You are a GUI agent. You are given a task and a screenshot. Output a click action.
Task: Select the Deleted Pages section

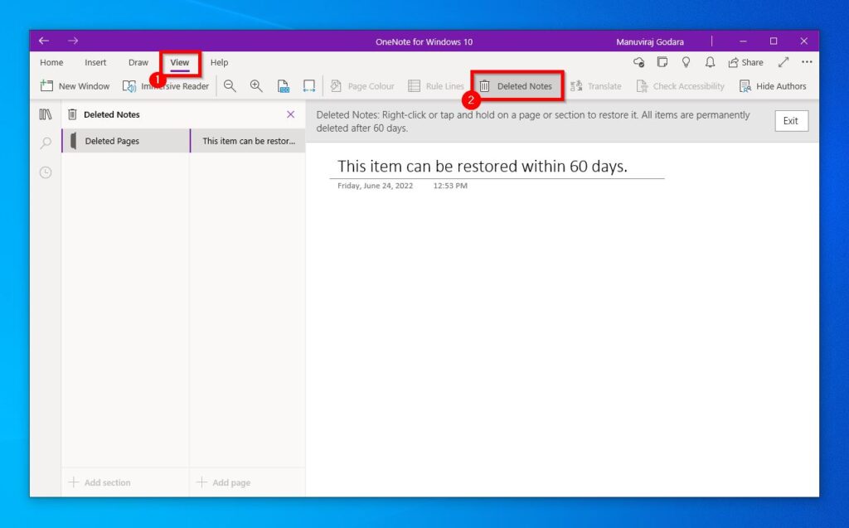click(126, 141)
